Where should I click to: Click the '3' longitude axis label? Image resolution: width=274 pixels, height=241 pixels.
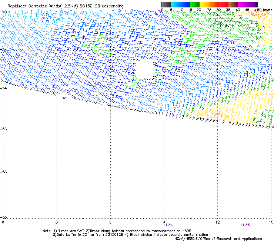57,222
